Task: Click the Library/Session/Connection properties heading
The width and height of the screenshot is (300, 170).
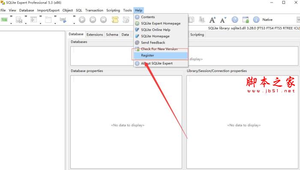Action: pos(216,71)
